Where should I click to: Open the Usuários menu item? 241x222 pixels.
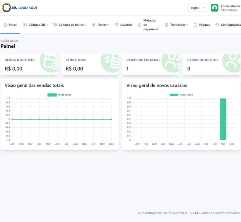[126, 25]
